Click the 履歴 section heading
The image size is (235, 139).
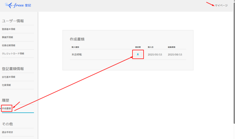point(6,100)
